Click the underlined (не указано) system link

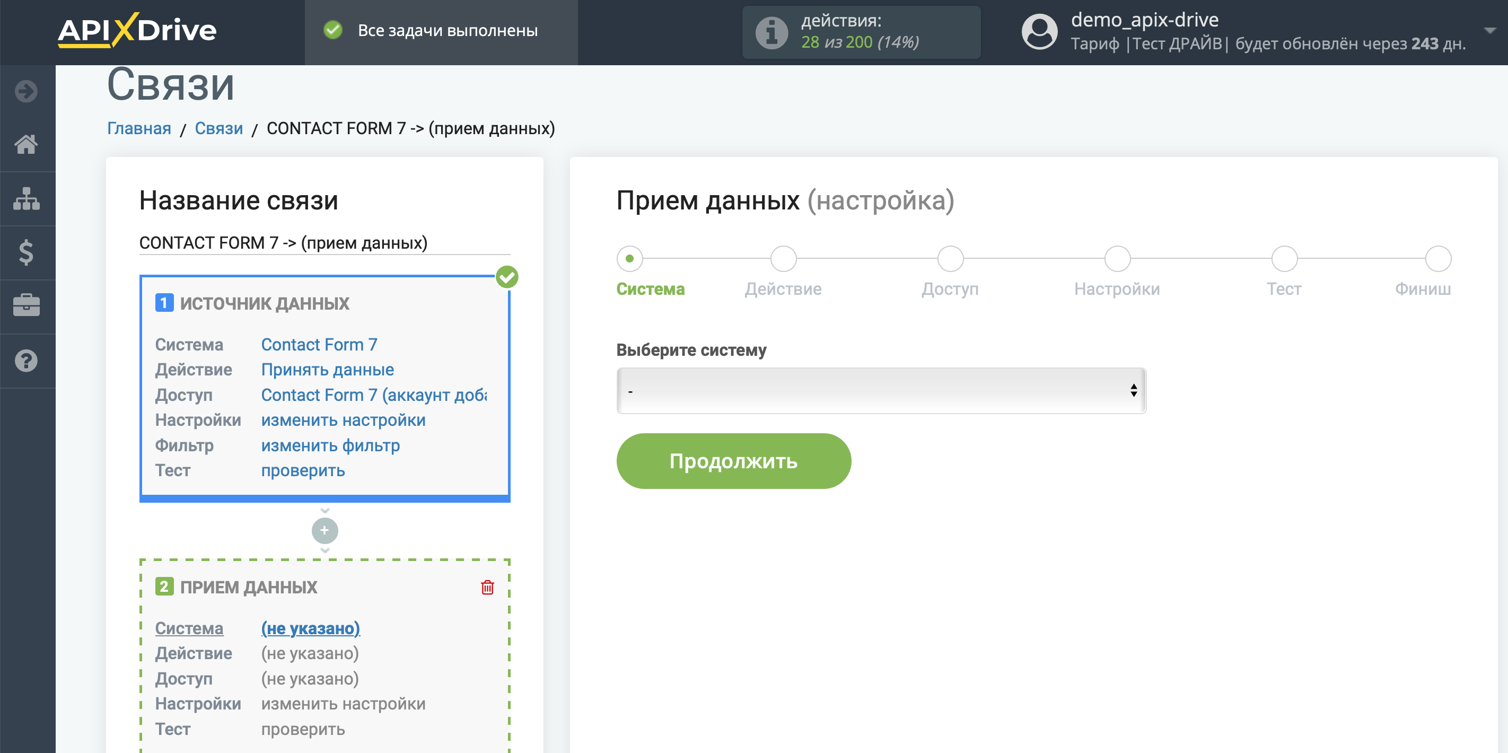click(310, 628)
